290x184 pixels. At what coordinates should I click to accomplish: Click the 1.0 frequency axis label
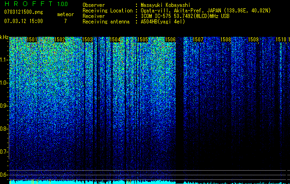click(x=4, y=83)
